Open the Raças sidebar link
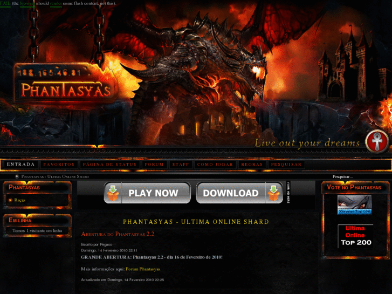The height and width of the screenshot is (294, 392). (x=20, y=200)
